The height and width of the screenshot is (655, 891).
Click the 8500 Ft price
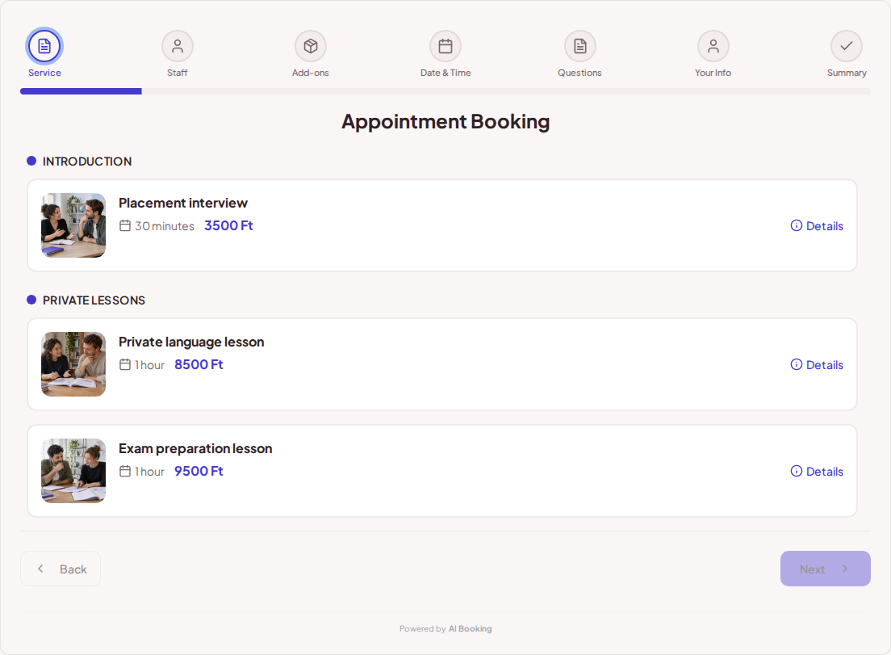(x=199, y=364)
